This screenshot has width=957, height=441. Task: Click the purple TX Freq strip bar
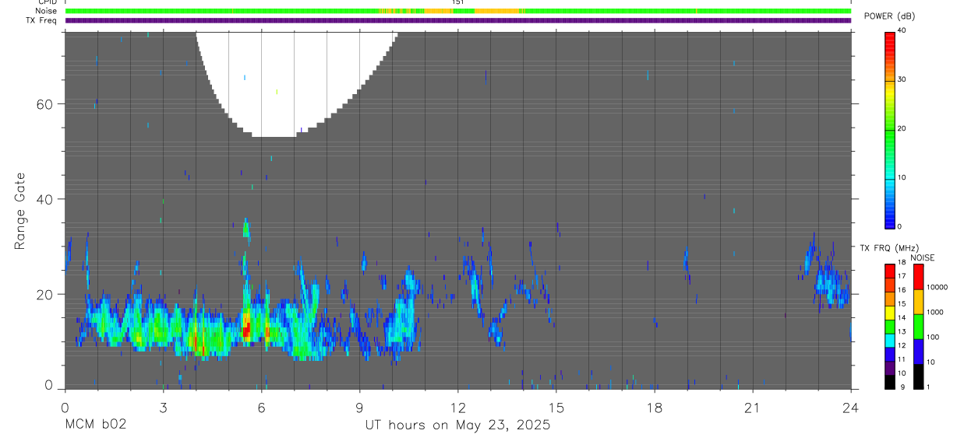(457, 20)
